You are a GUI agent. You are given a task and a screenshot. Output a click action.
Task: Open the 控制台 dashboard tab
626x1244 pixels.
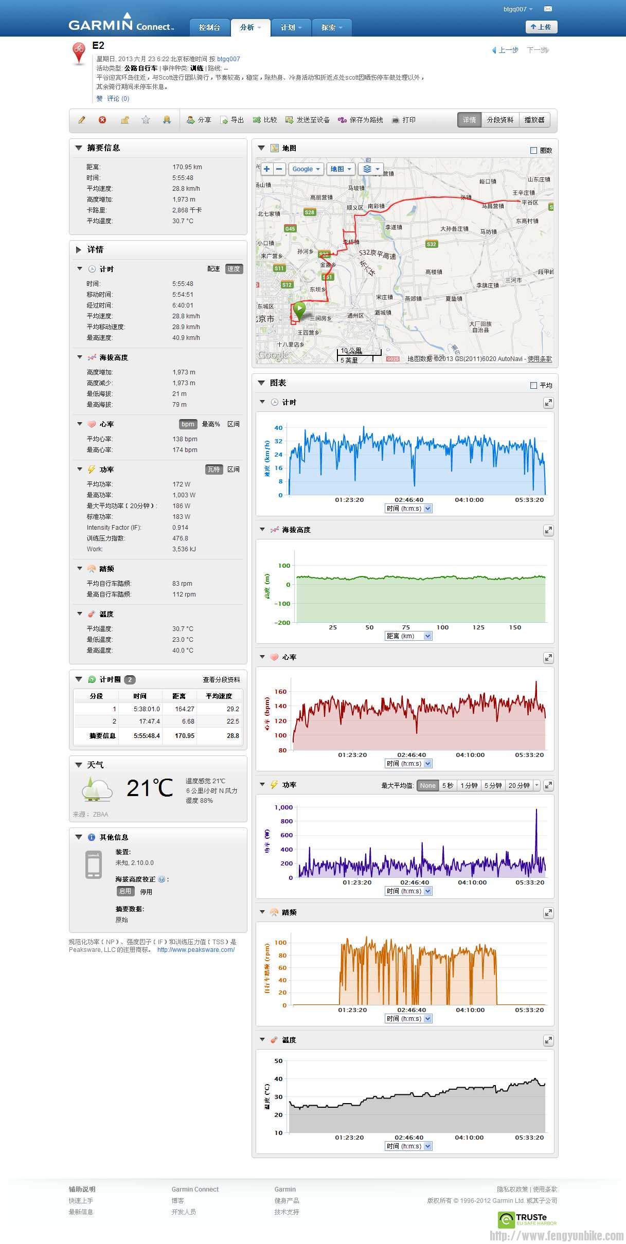pyautogui.click(x=209, y=27)
